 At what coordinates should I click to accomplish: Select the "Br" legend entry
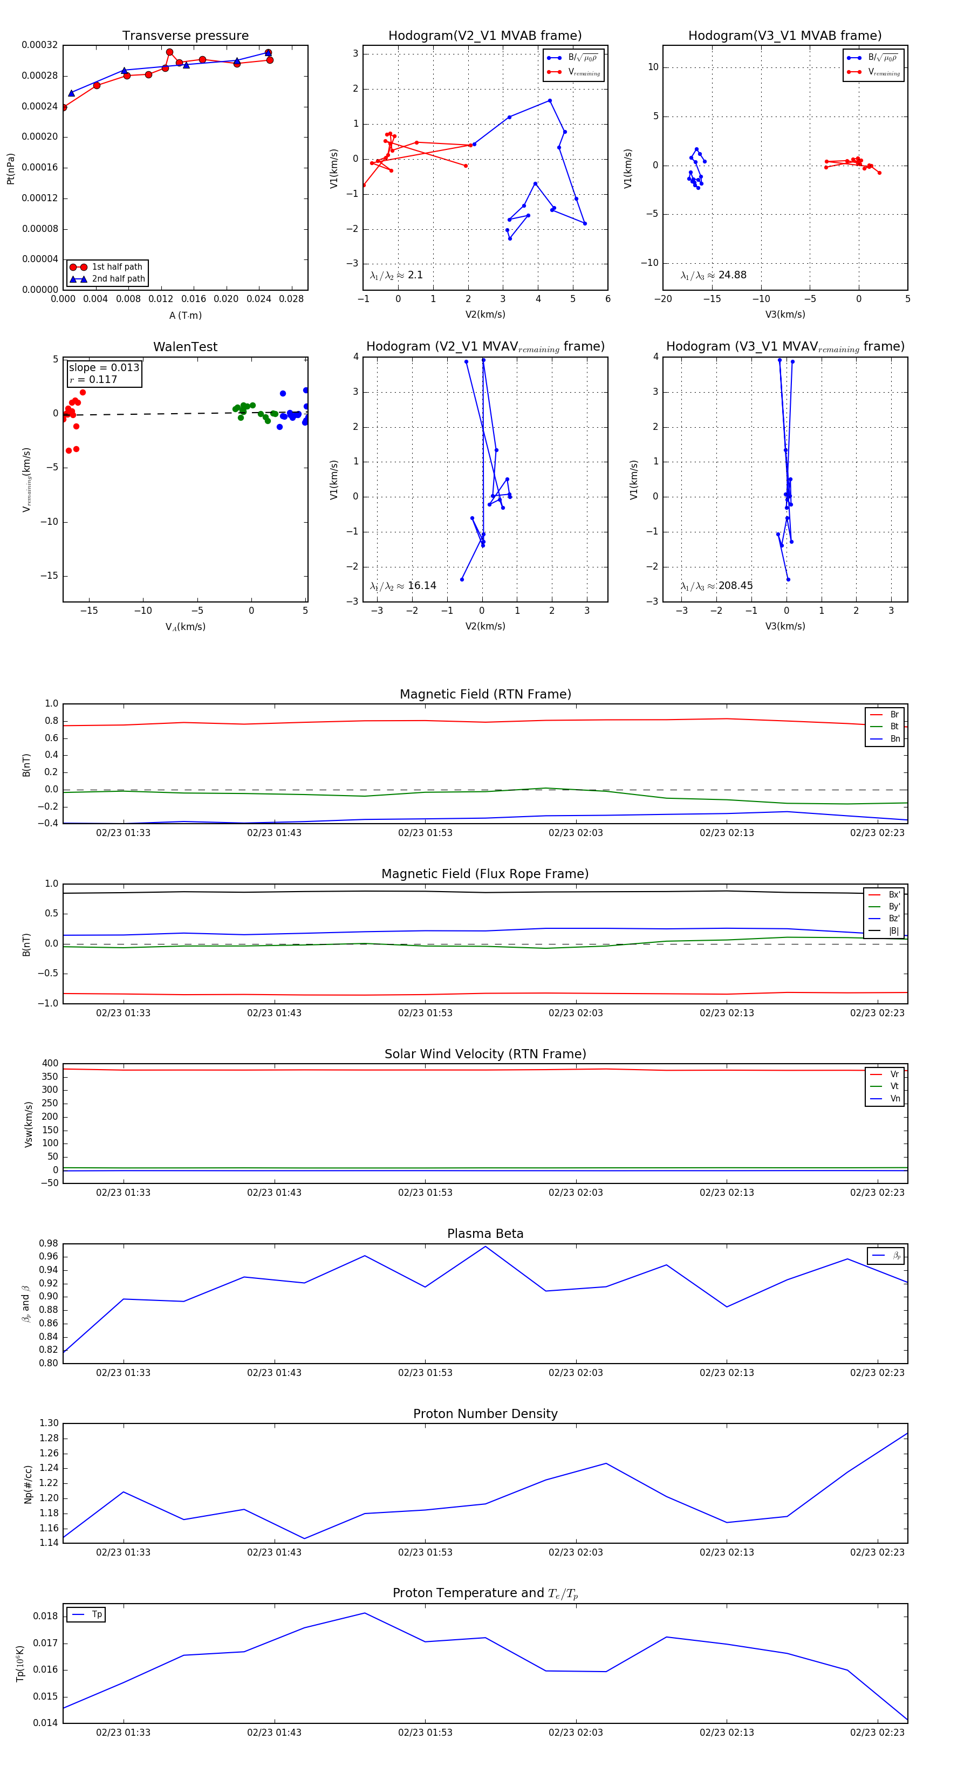(x=885, y=715)
